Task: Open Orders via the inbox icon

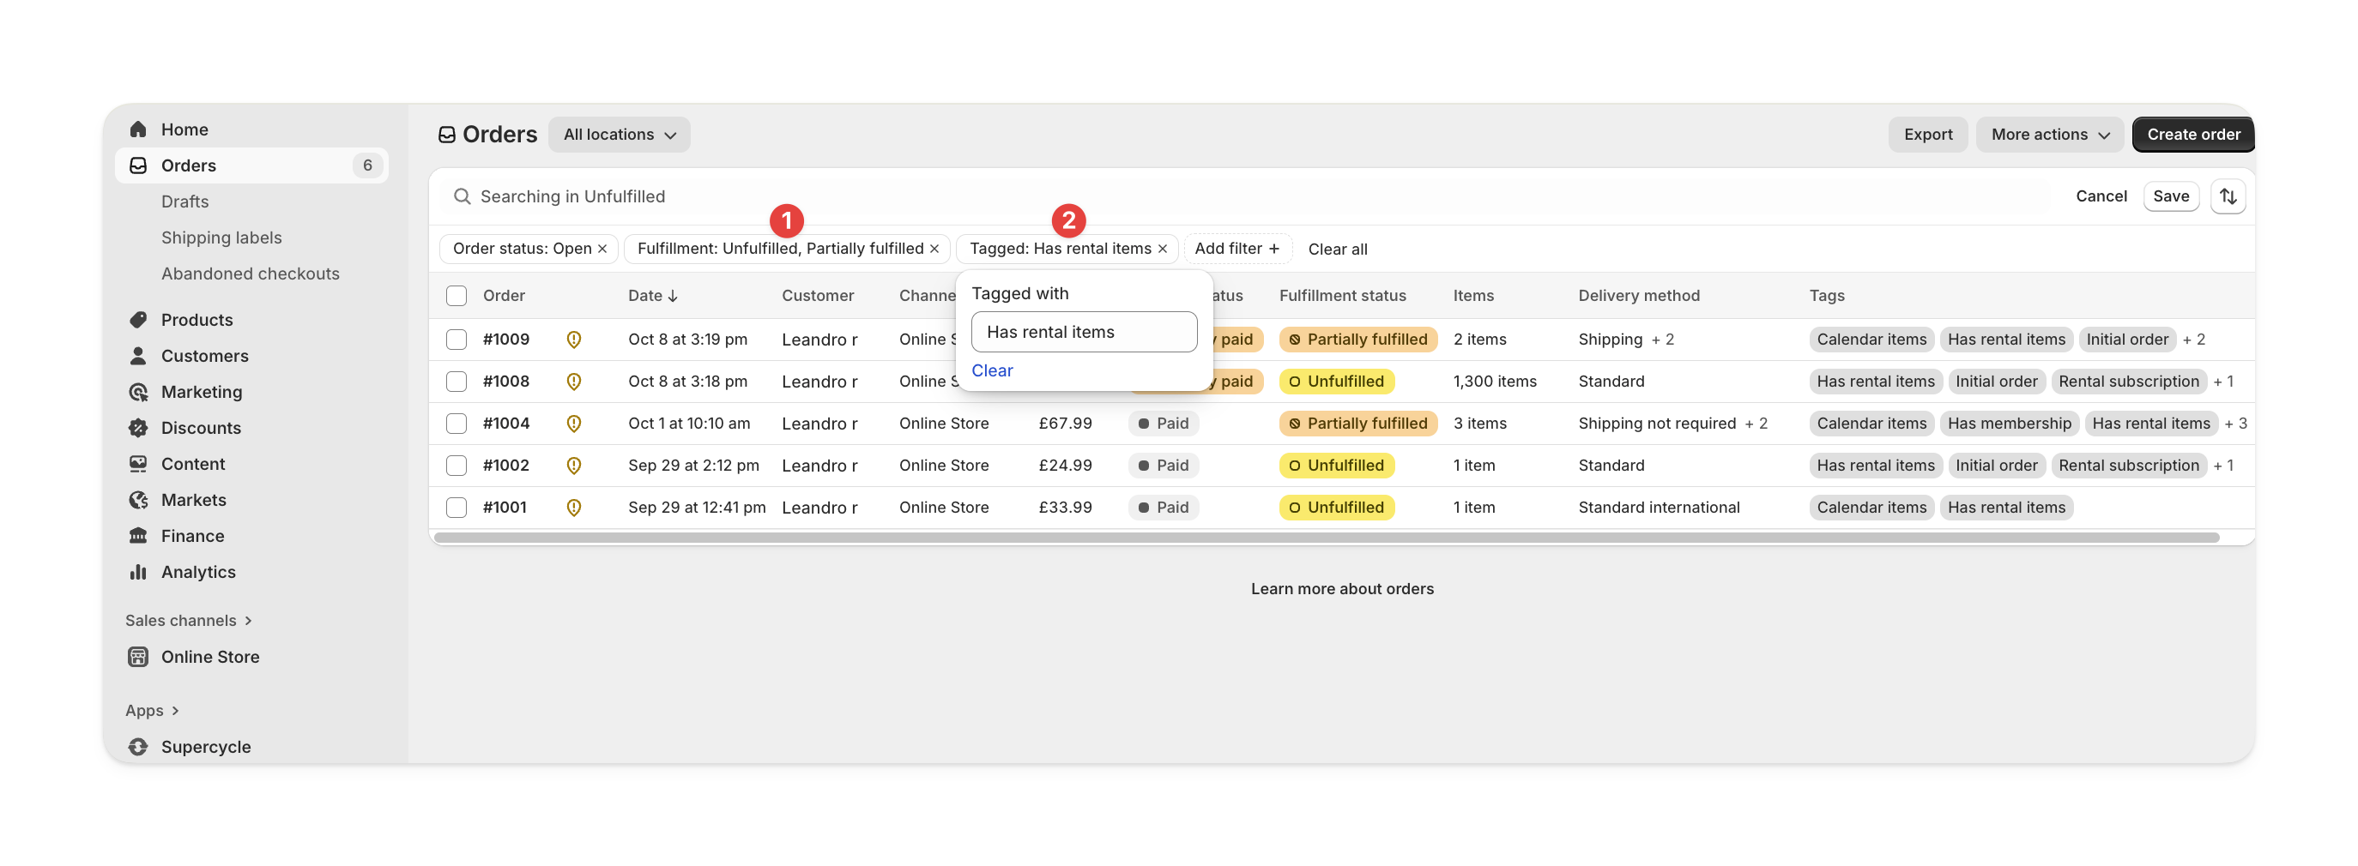Action: [x=137, y=165]
